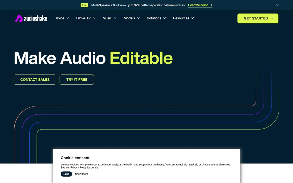Open the Hear the demo link

(200, 5)
